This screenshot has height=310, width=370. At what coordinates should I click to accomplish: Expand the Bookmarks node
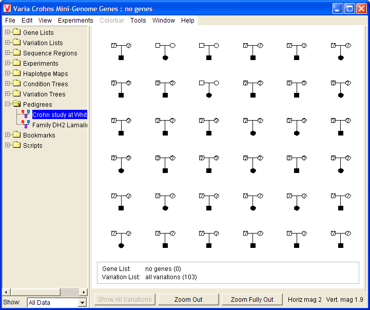[x=8, y=135]
